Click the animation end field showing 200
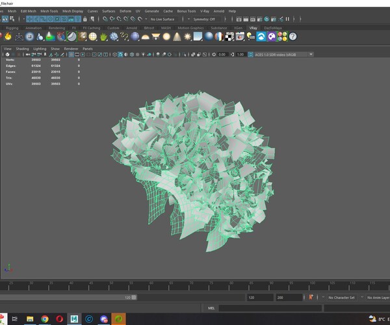This screenshot has height=325, width=390. pos(289,298)
